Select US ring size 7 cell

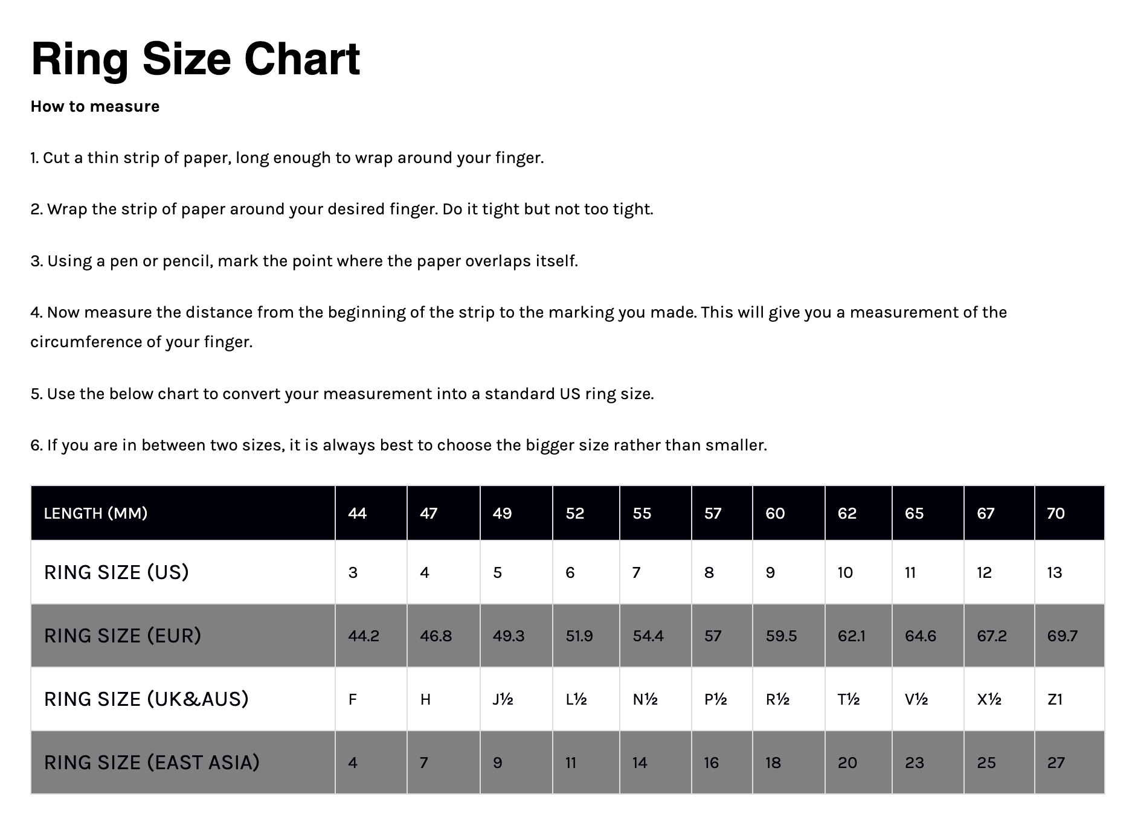coord(655,572)
